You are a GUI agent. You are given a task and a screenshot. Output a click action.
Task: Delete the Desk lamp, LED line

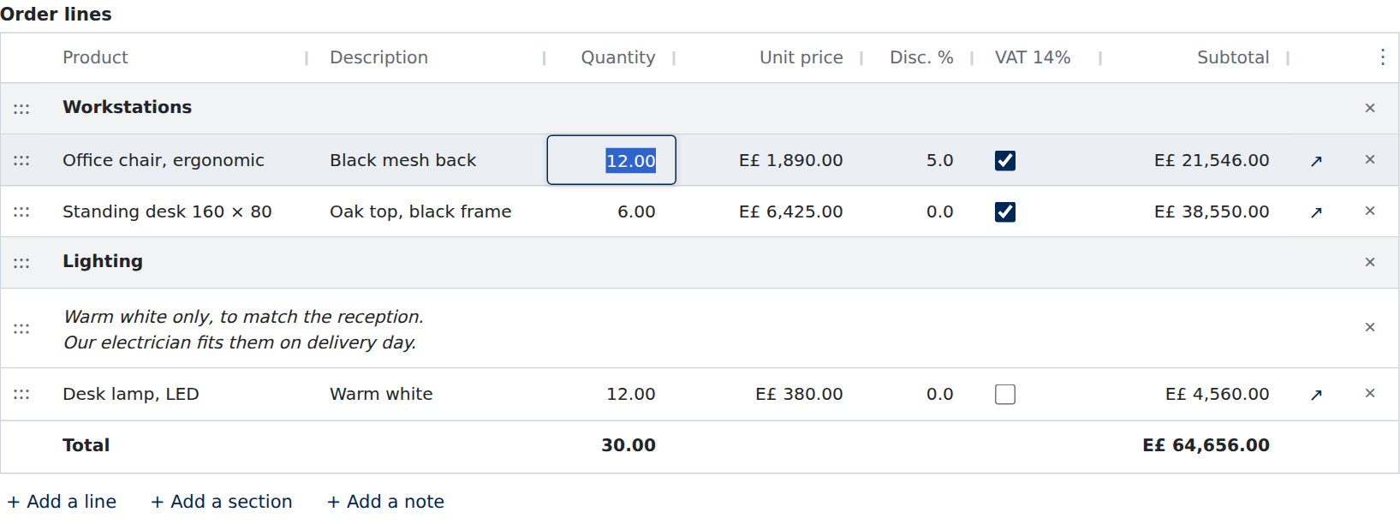[x=1370, y=393]
